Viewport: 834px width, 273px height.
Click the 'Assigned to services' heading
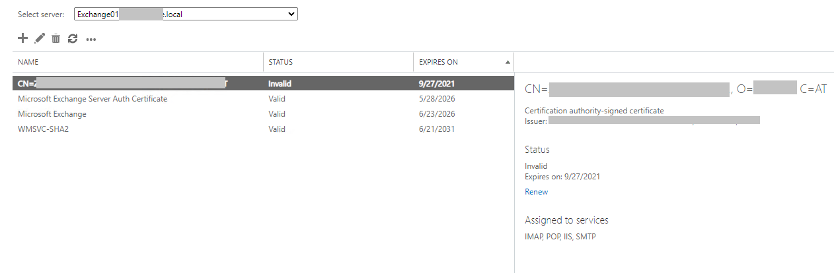click(x=566, y=220)
